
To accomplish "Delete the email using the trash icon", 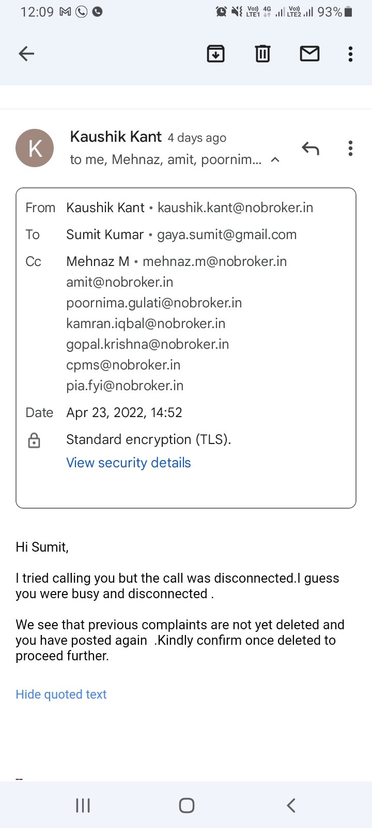I will (x=262, y=54).
